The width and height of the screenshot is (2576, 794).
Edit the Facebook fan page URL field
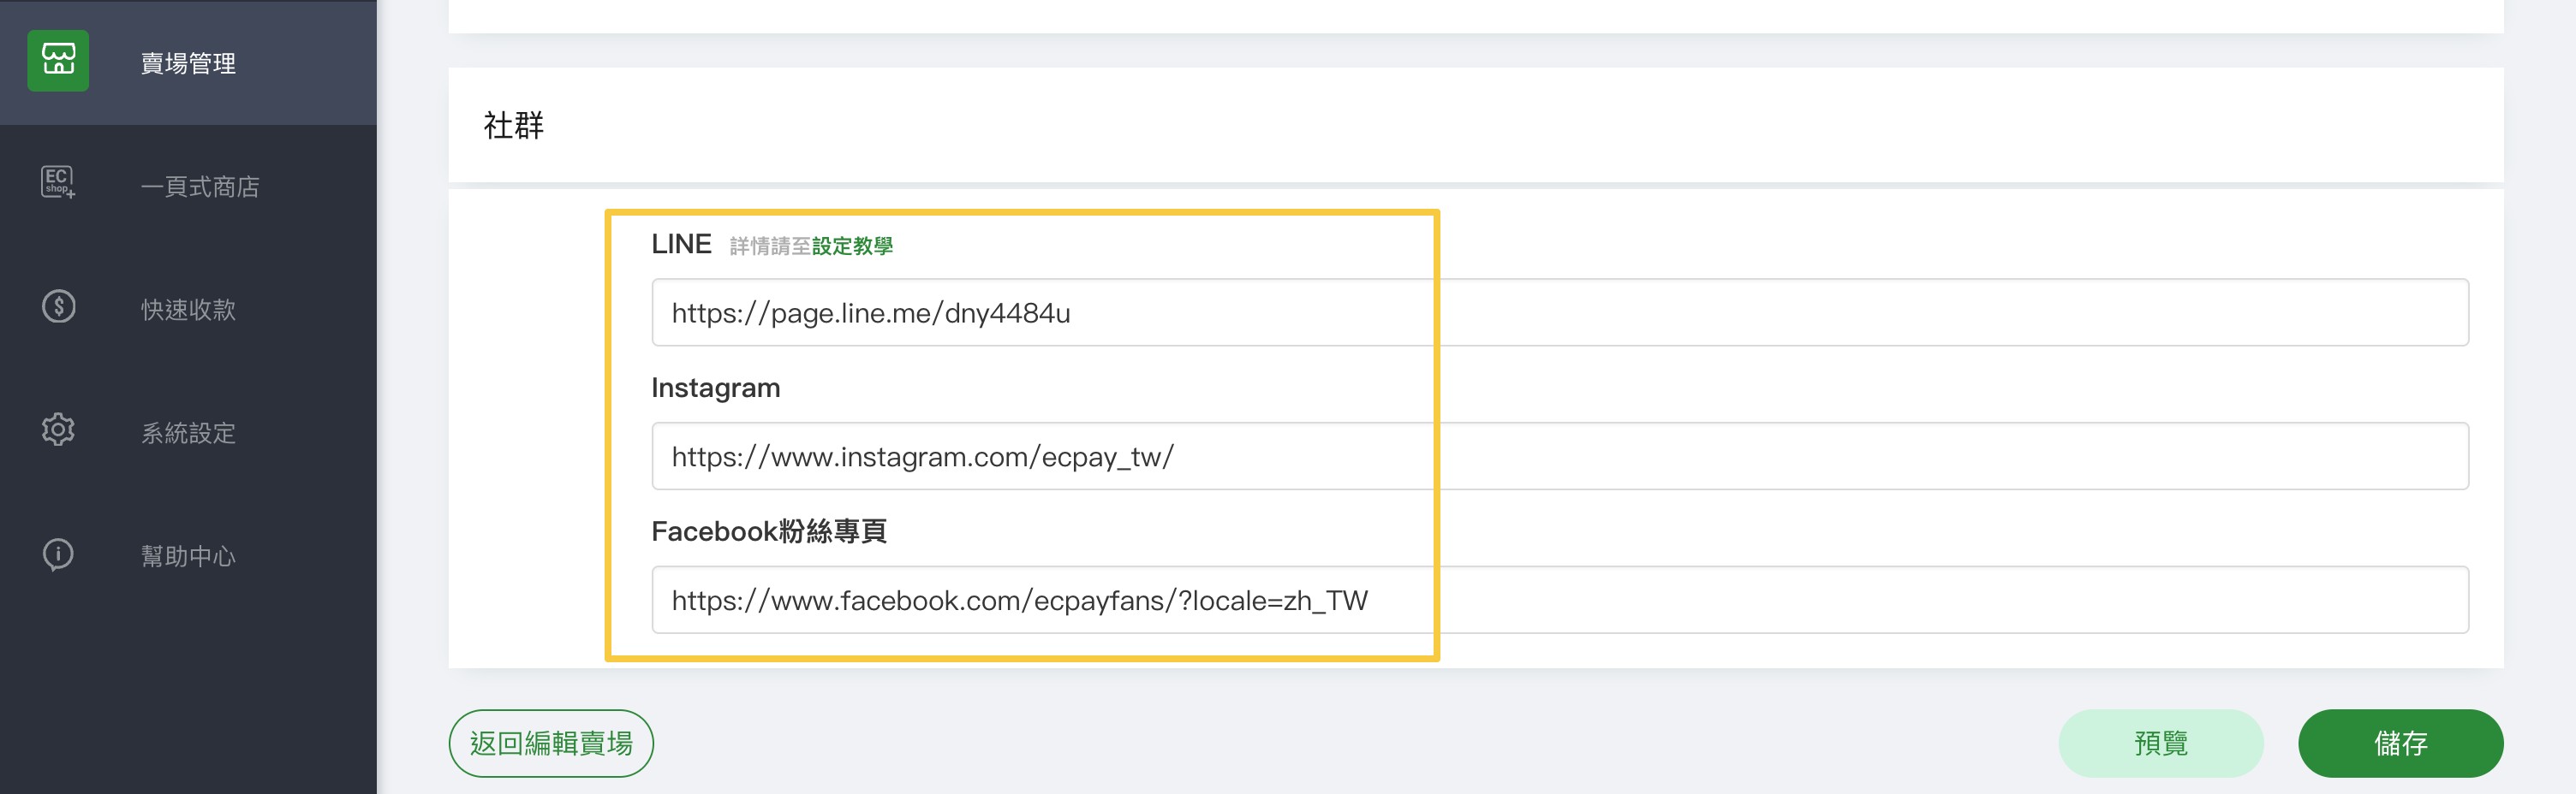pos(1559,601)
